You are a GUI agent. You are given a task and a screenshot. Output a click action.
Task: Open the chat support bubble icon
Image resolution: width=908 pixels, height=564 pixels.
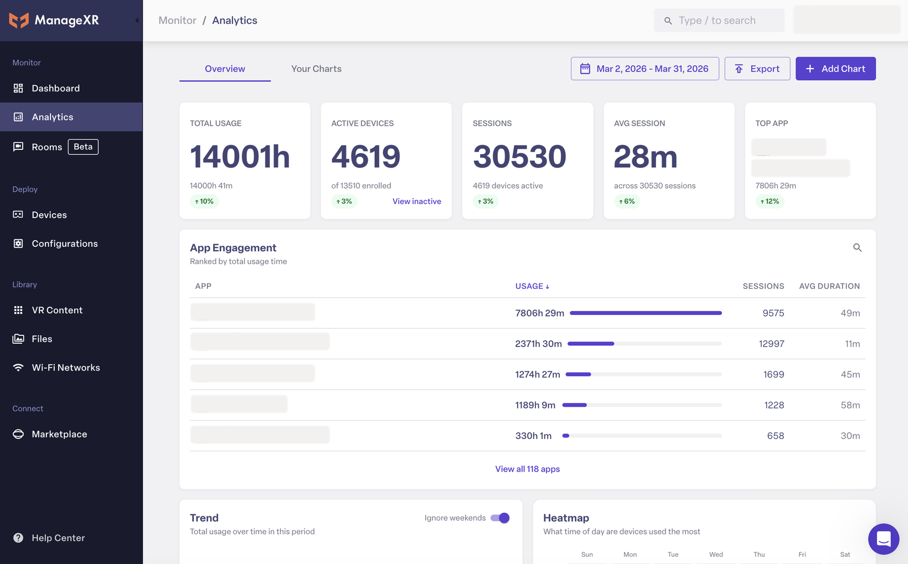[x=884, y=539]
